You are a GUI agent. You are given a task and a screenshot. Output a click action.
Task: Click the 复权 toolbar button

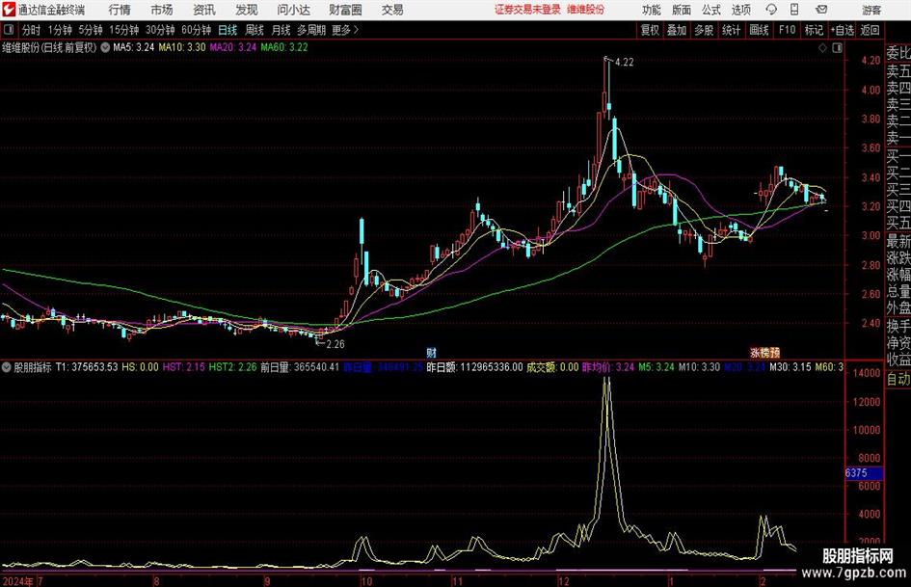(650, 30)
